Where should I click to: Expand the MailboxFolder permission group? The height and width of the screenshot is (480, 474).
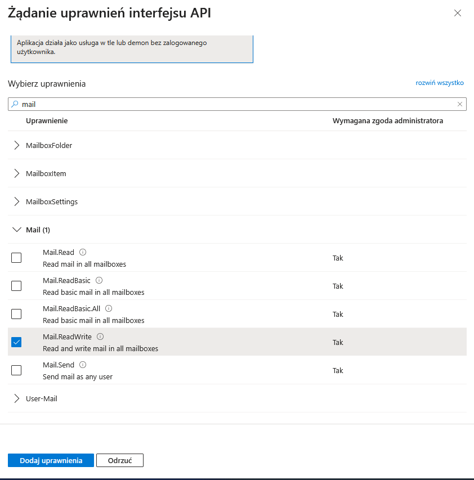[x=16, y=145]
